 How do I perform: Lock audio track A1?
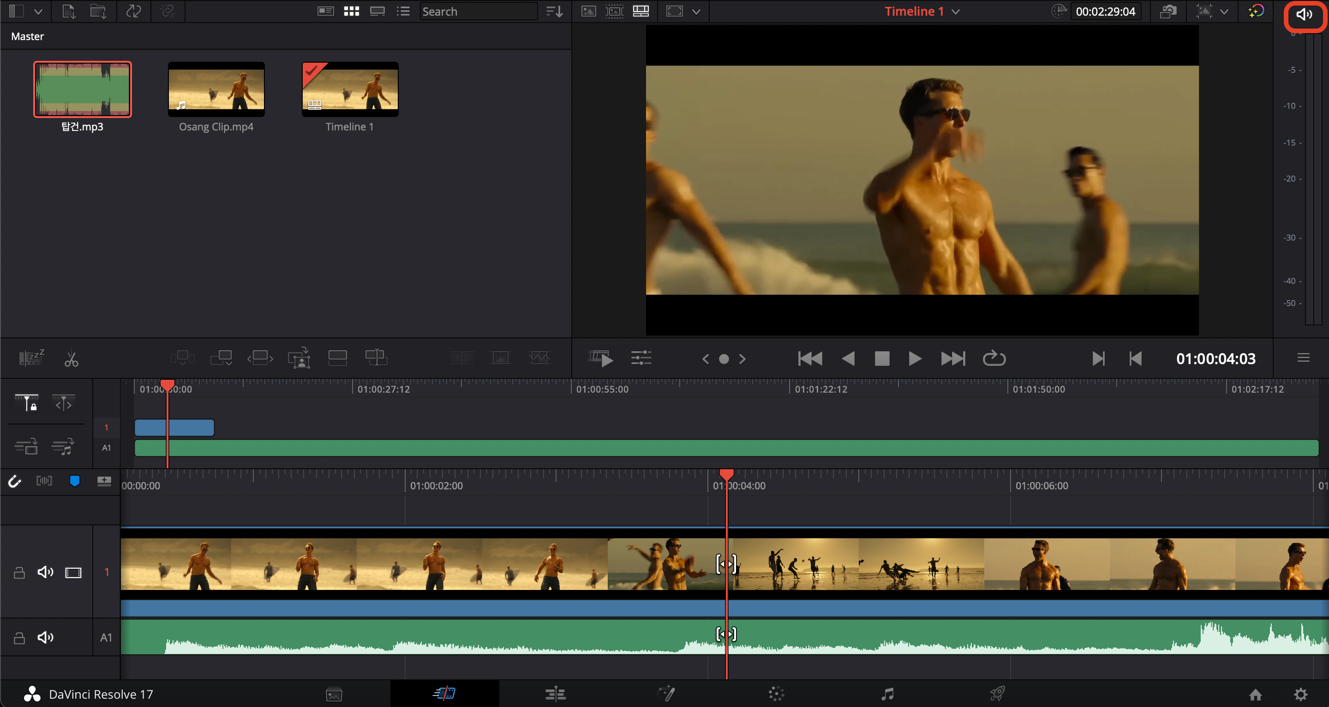[x=19, y=638]
